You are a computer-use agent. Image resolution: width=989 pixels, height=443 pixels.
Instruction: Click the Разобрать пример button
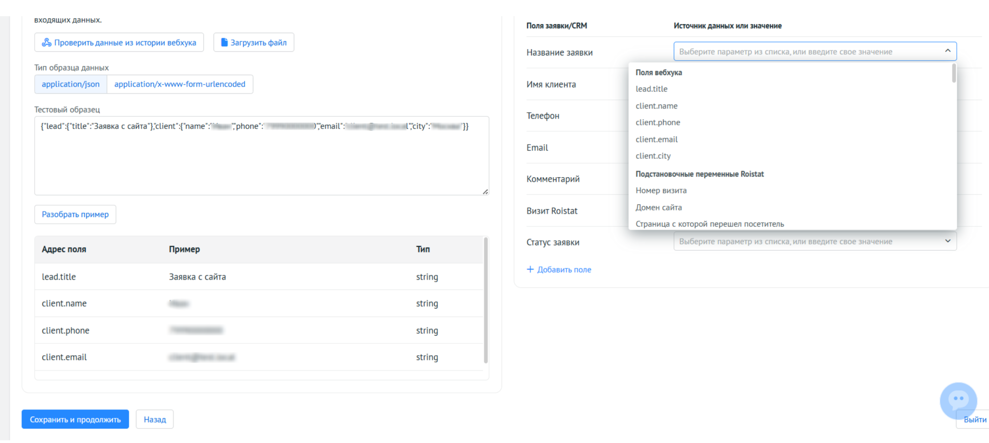(75, 214)
